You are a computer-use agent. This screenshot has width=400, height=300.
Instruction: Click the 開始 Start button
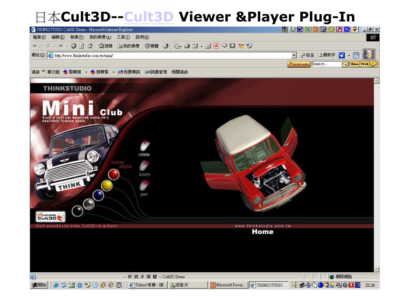pos(39,285)
